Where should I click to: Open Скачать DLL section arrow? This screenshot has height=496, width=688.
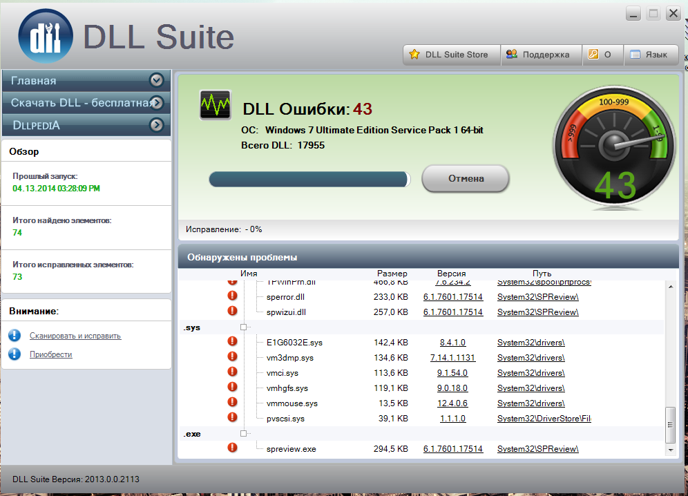157,103
